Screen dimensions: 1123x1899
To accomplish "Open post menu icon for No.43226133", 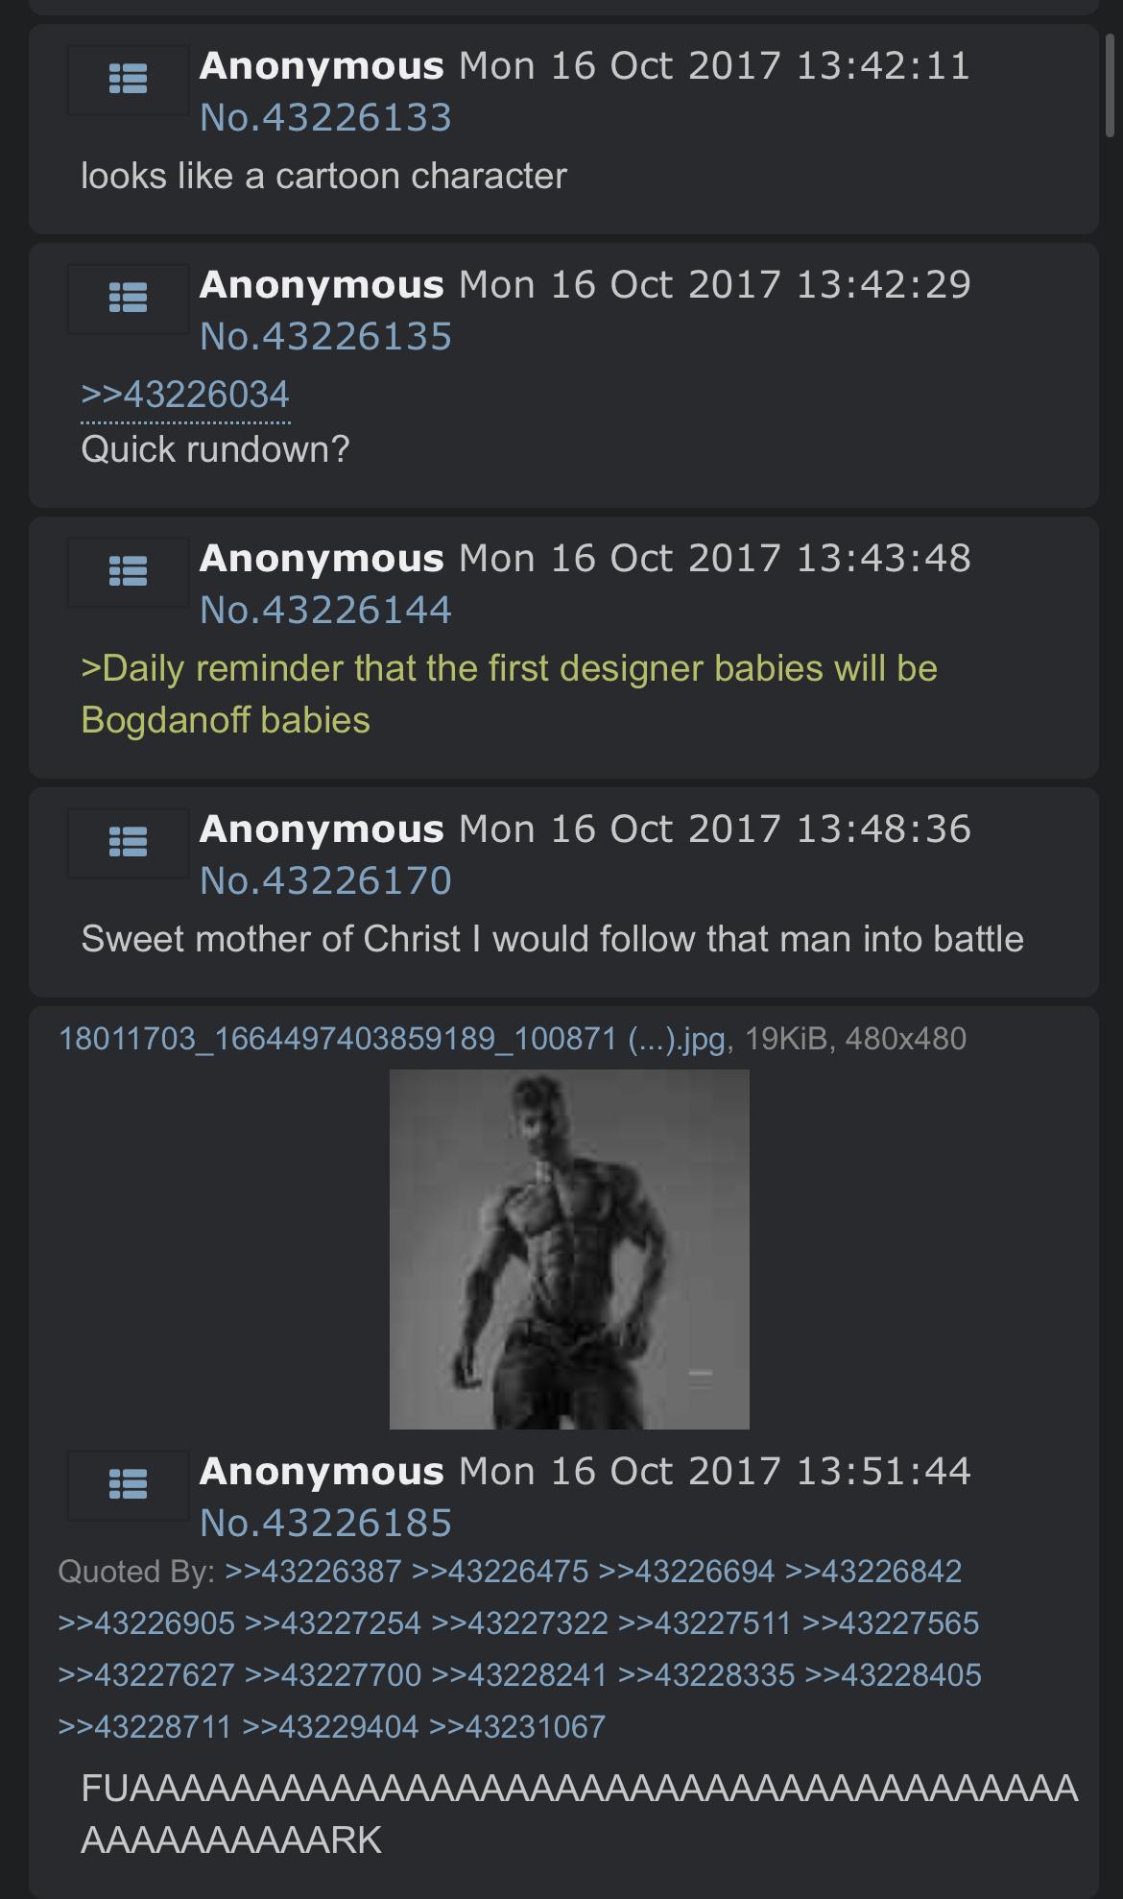I will coord(128,80).
